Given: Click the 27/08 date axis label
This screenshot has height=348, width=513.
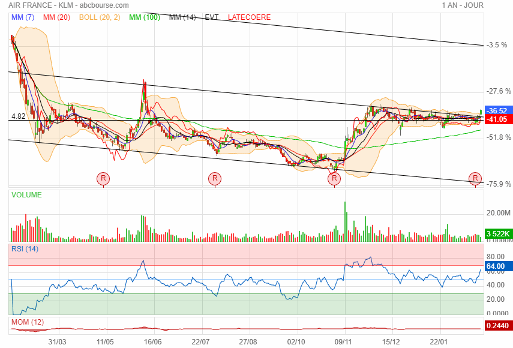Looking at the screenshot, I should click(248, 342).
